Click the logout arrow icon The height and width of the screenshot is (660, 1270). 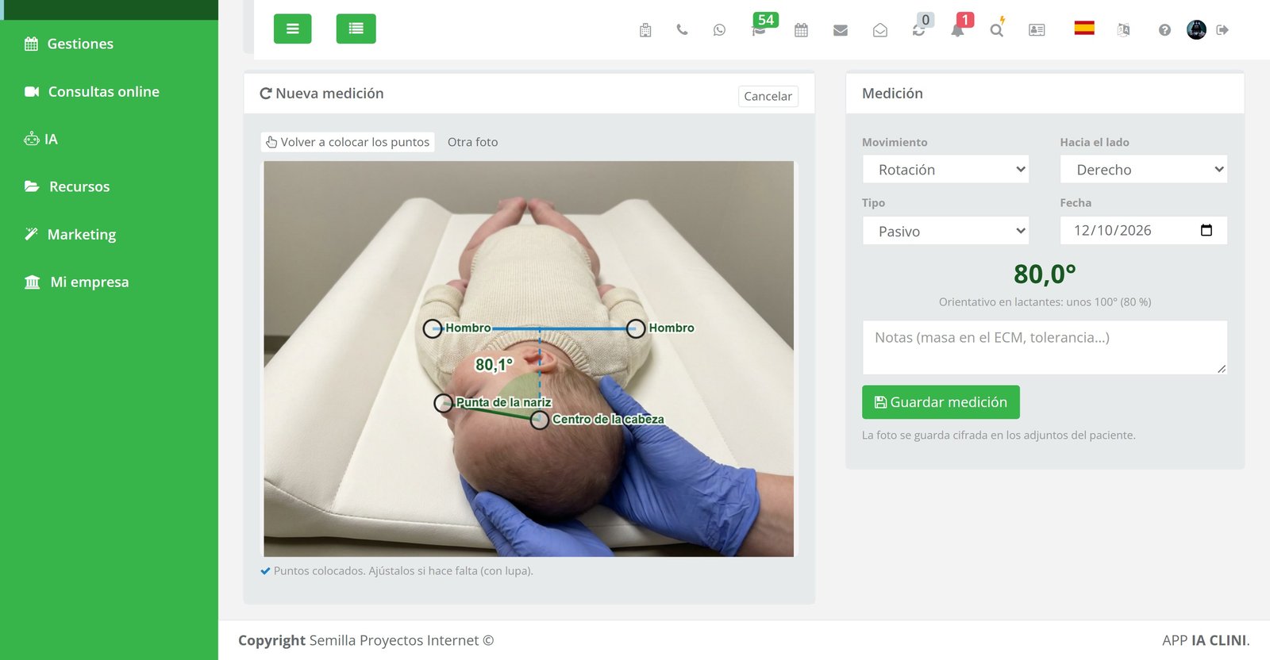1222,30
